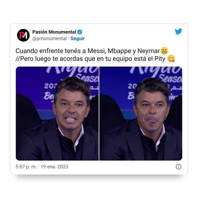Click the 19 ene. 2023 date
The height and width of the screenshot is (198, 198).
(54, 167)
